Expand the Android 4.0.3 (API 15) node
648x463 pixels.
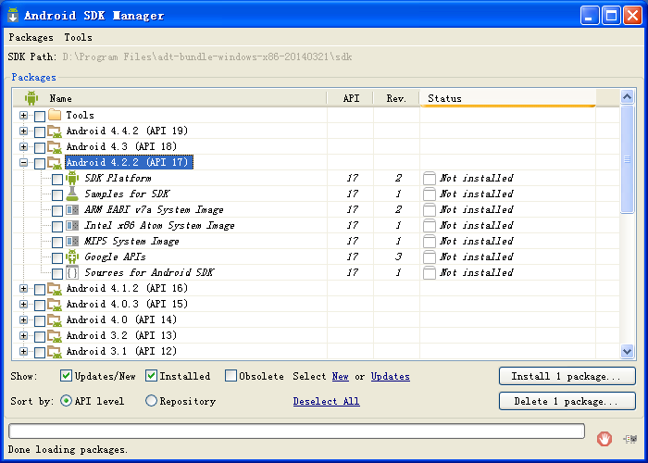click(x=23, y=305)
